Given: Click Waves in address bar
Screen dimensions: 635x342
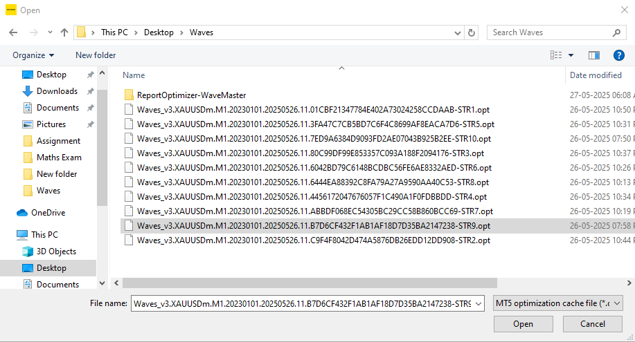Looking at the screenshot, I should click(202, 32).
